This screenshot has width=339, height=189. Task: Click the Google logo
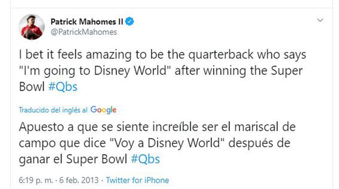(103, 110)
